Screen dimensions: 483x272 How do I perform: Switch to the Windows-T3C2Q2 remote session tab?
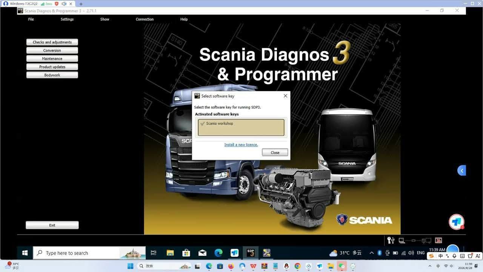(23, 4)
